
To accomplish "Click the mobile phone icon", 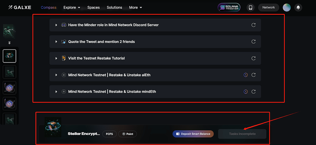I will pyautogui.click(x=250, y=7).
